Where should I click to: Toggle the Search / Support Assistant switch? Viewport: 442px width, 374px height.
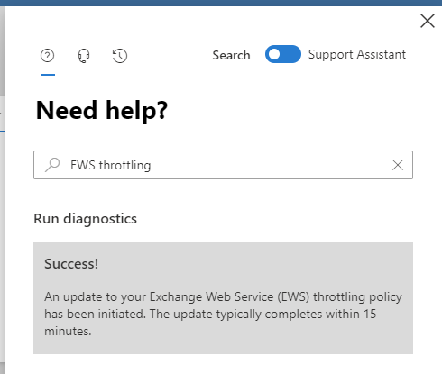coord(283,54)
